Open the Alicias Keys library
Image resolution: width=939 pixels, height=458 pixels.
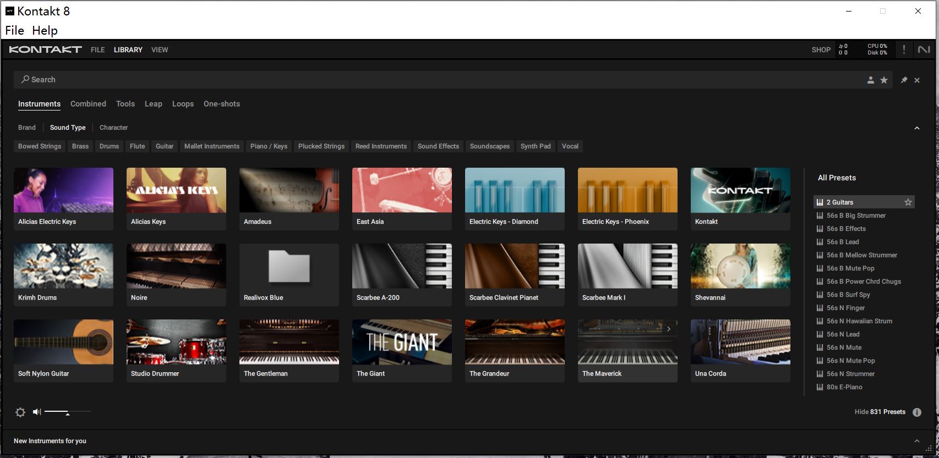point(177,198)
